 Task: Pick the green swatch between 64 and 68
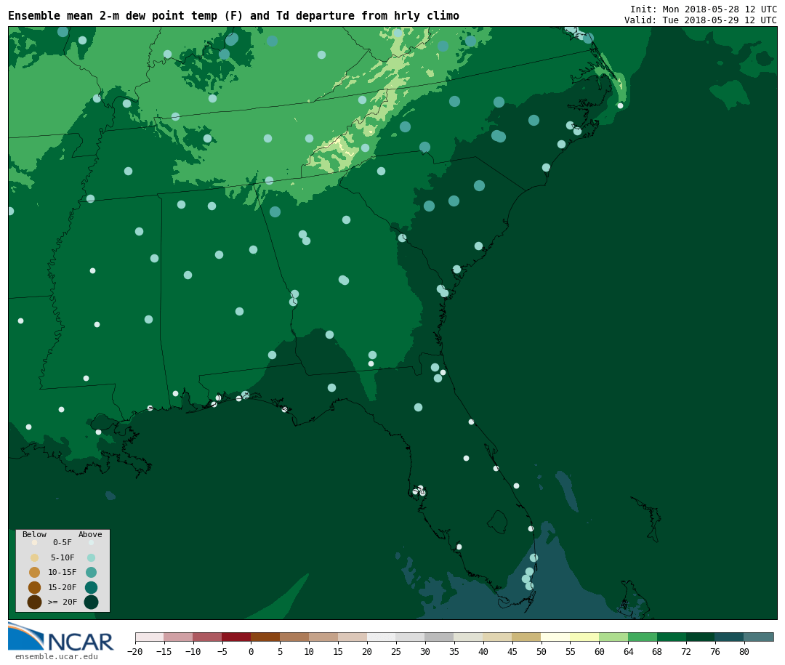coord(643,637)
